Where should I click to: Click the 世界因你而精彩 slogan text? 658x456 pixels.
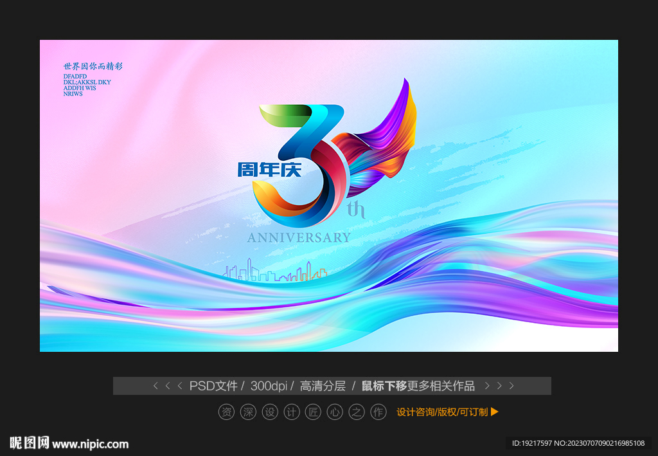93,66
